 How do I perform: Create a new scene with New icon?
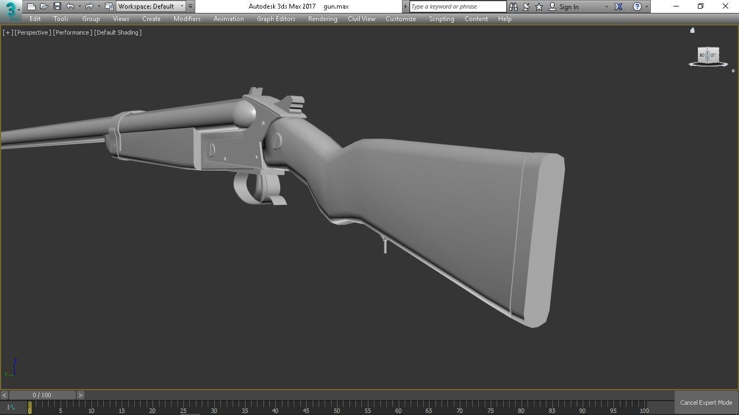click(31, 6)
